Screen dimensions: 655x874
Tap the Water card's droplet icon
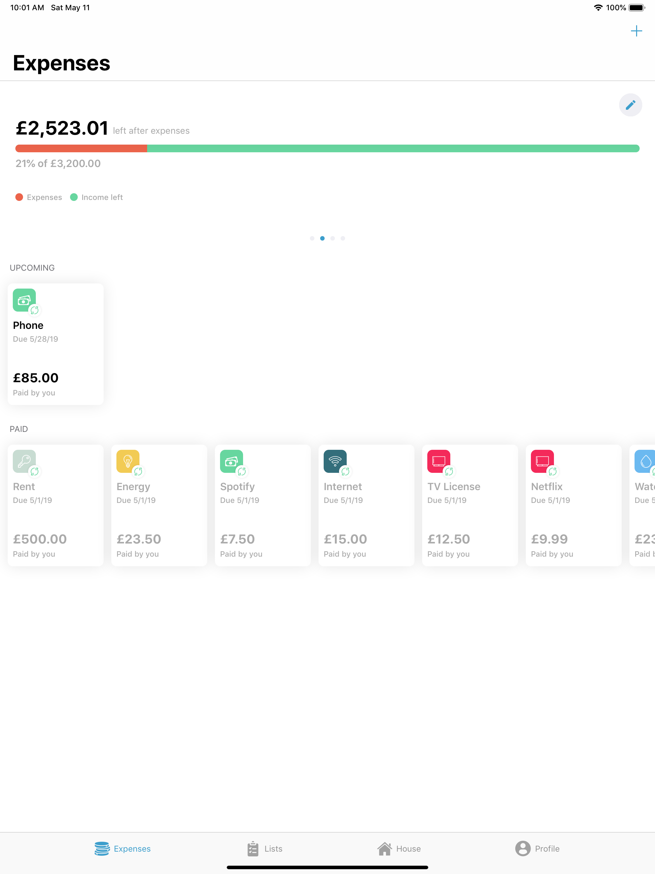pos(645,462)
